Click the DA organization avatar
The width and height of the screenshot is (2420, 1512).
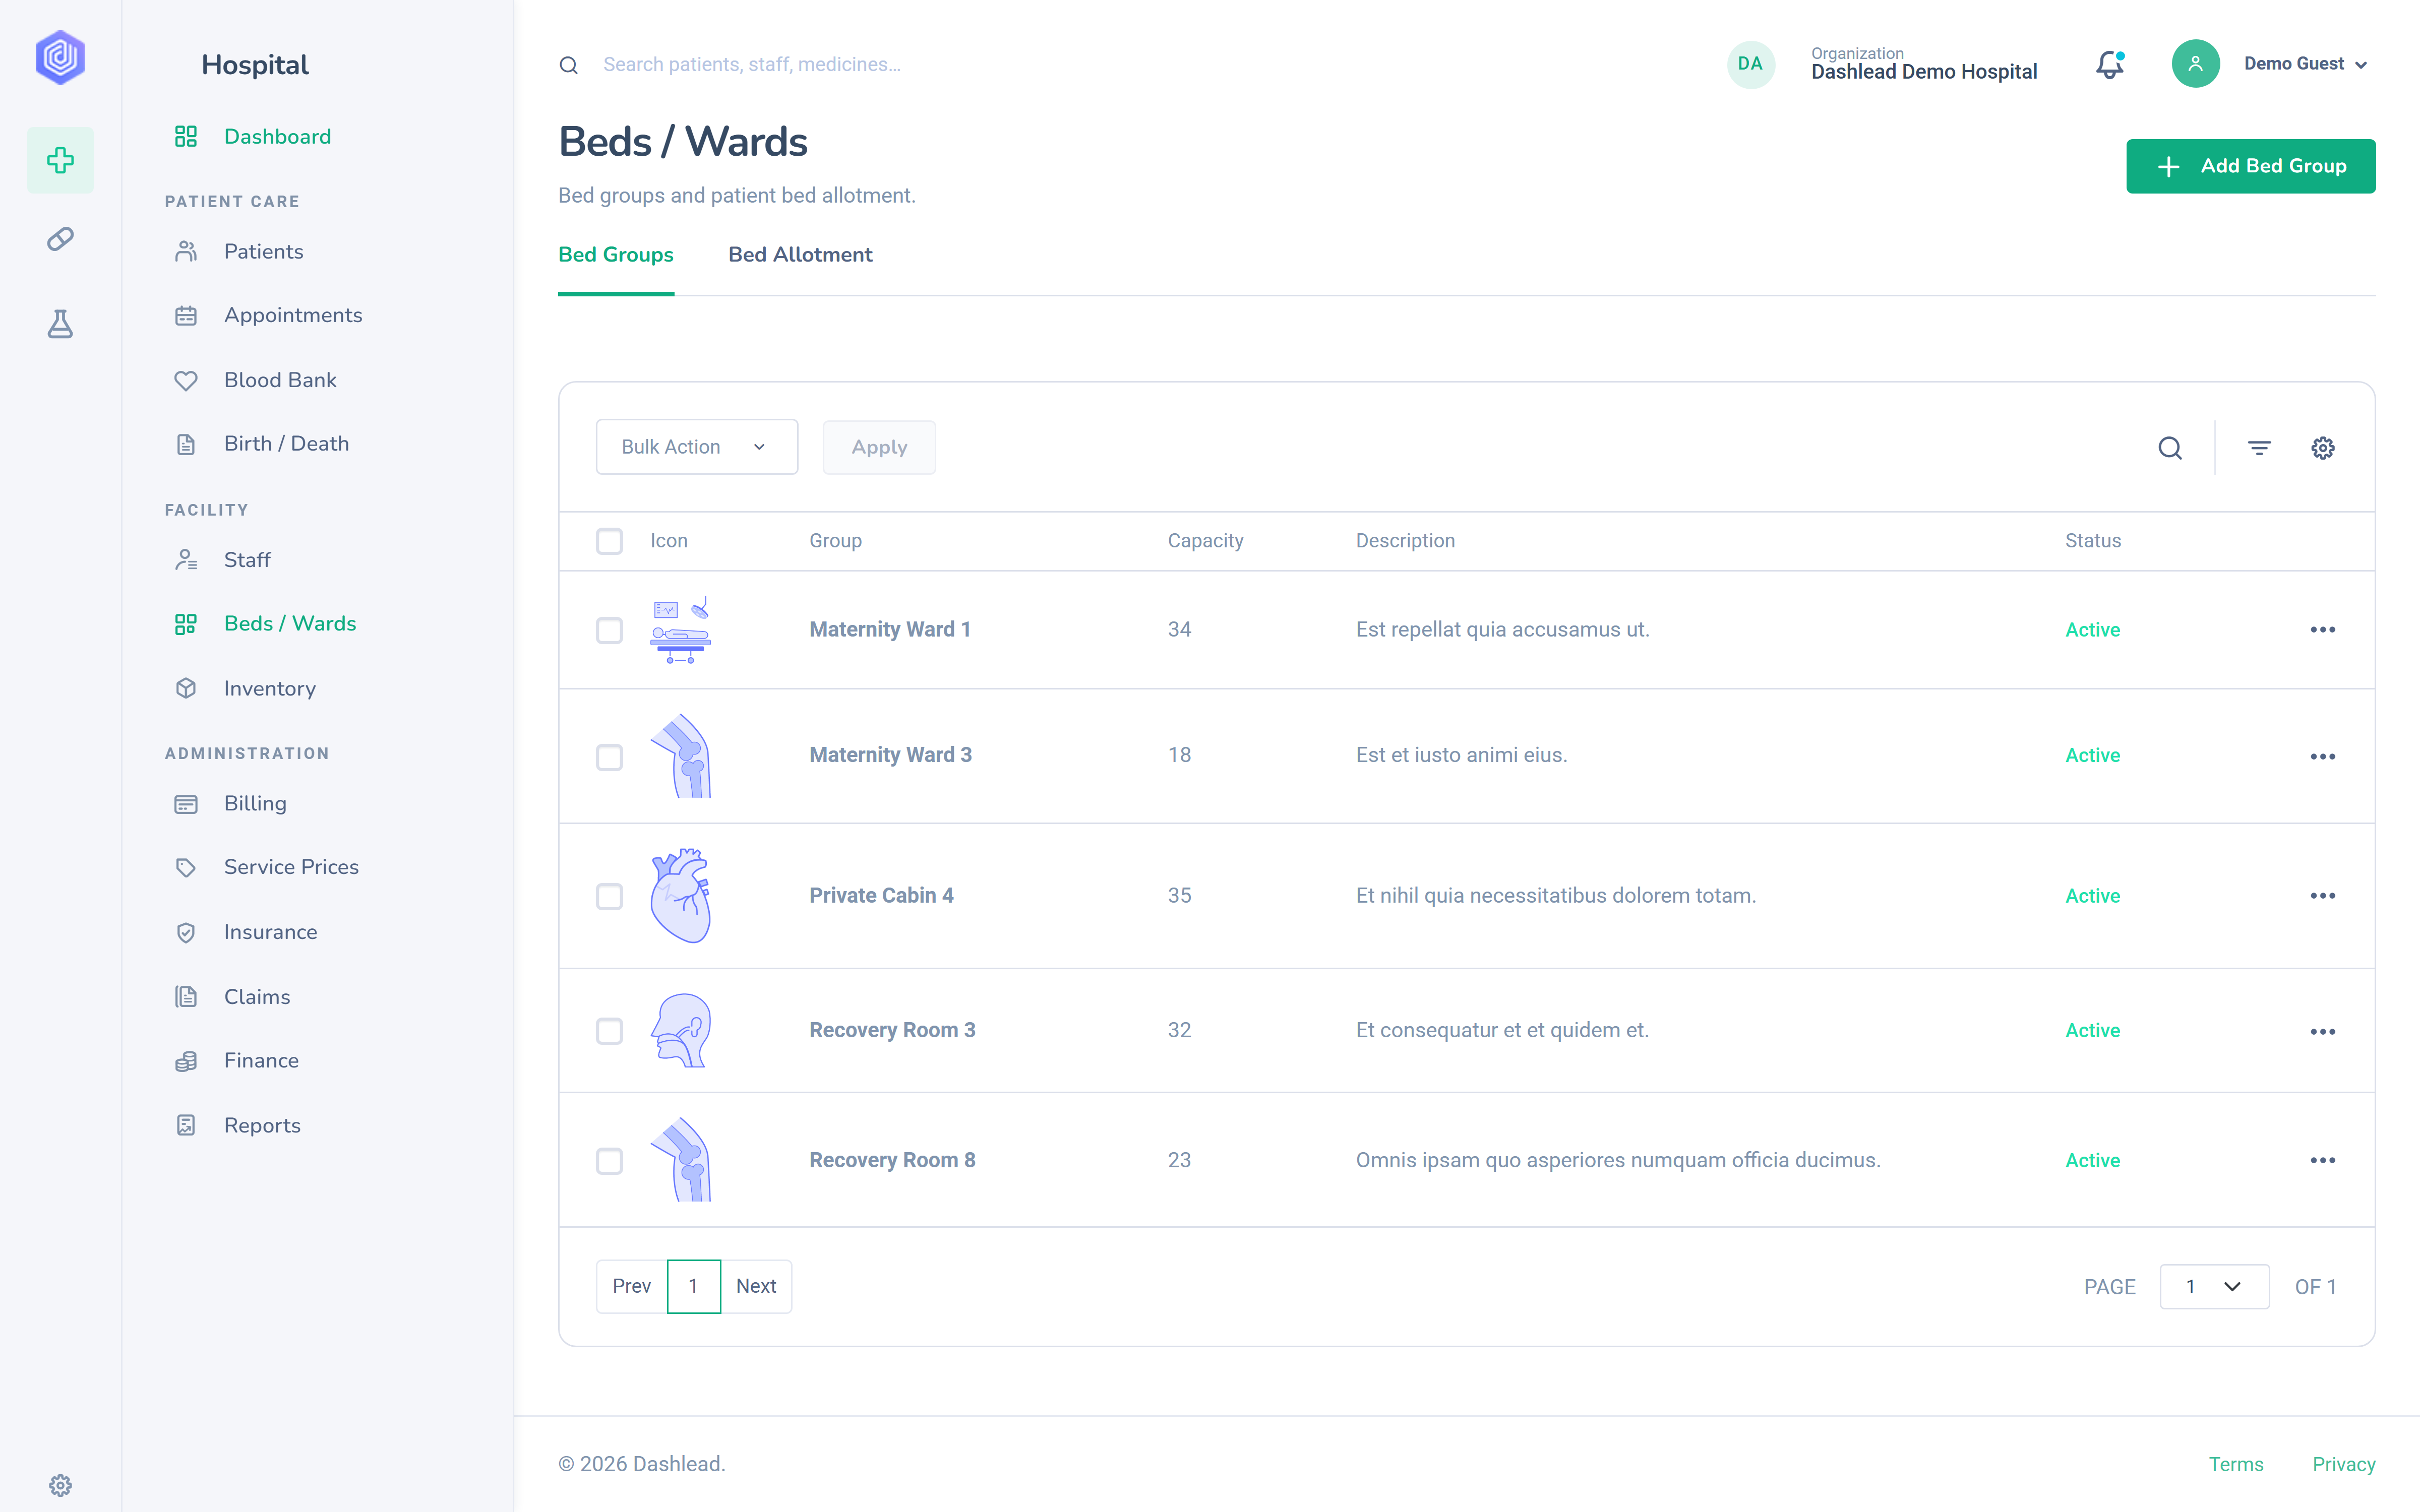tap(1750, 64)
